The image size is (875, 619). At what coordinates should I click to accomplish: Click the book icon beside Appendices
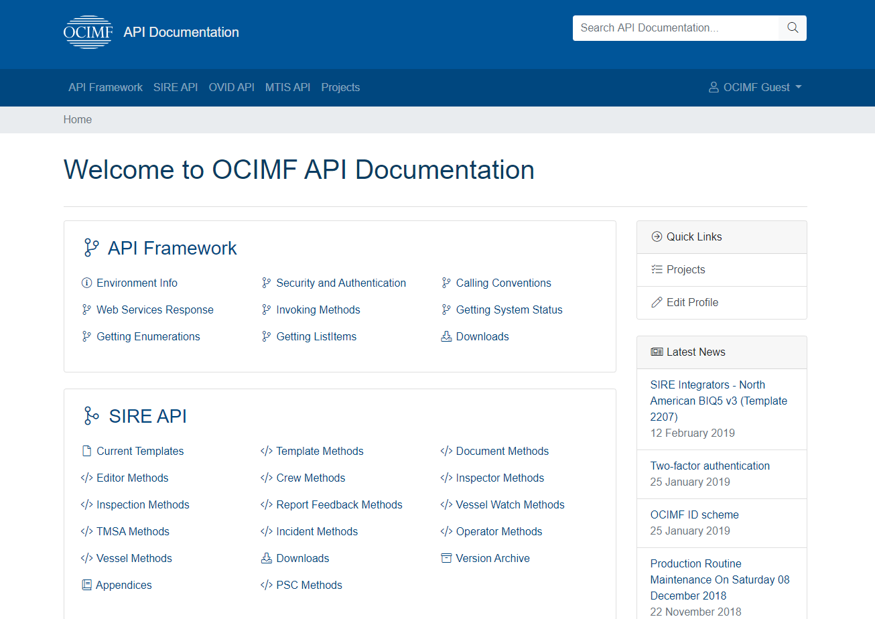(x=86, y=585)
